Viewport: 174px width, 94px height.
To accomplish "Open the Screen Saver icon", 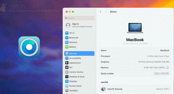I will point(67,86).
